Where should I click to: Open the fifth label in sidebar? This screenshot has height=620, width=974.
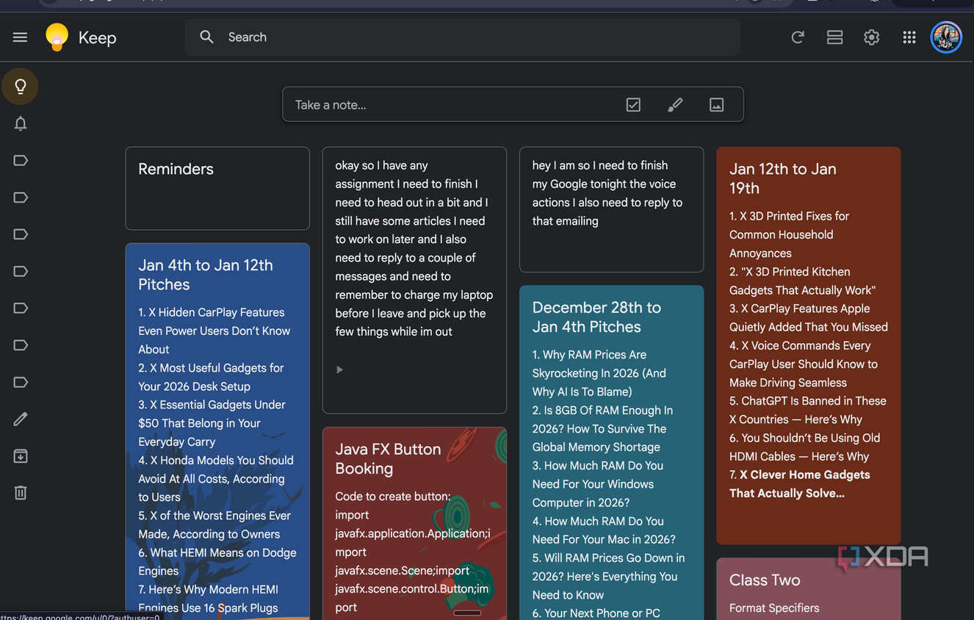click(x=21, y=308)
